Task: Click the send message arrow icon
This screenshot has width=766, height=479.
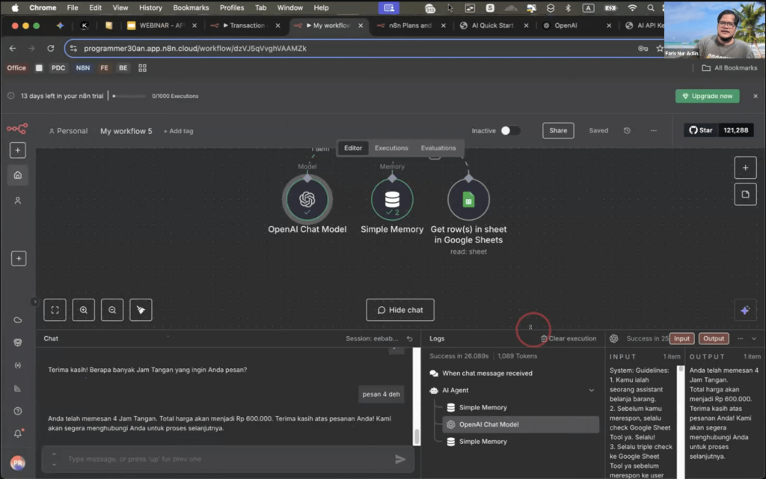Action: (400, 460)
